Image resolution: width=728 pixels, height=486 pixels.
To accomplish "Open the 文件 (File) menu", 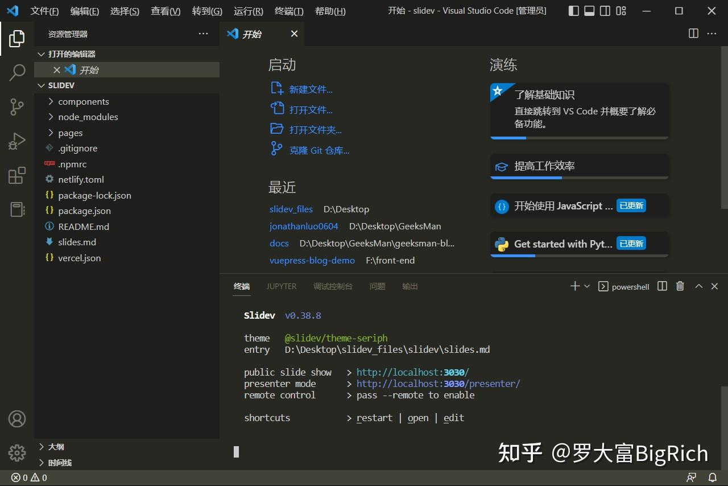I will tap(44, 11).
